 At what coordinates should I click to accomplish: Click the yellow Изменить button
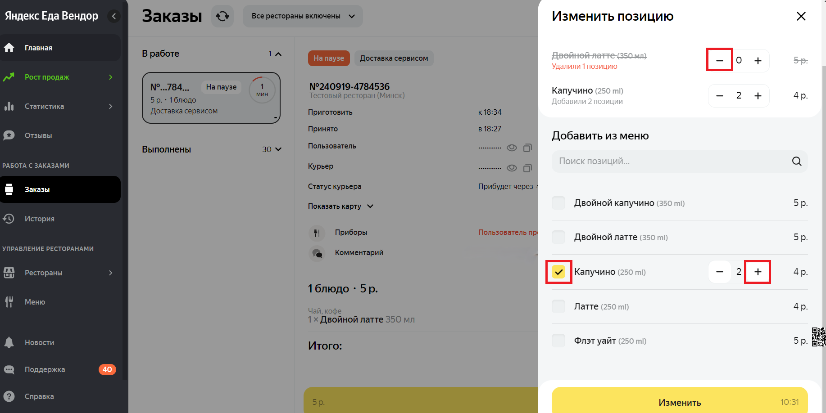click(680, 400)
